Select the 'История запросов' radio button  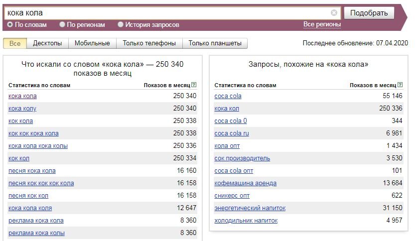tap(121, 24)
